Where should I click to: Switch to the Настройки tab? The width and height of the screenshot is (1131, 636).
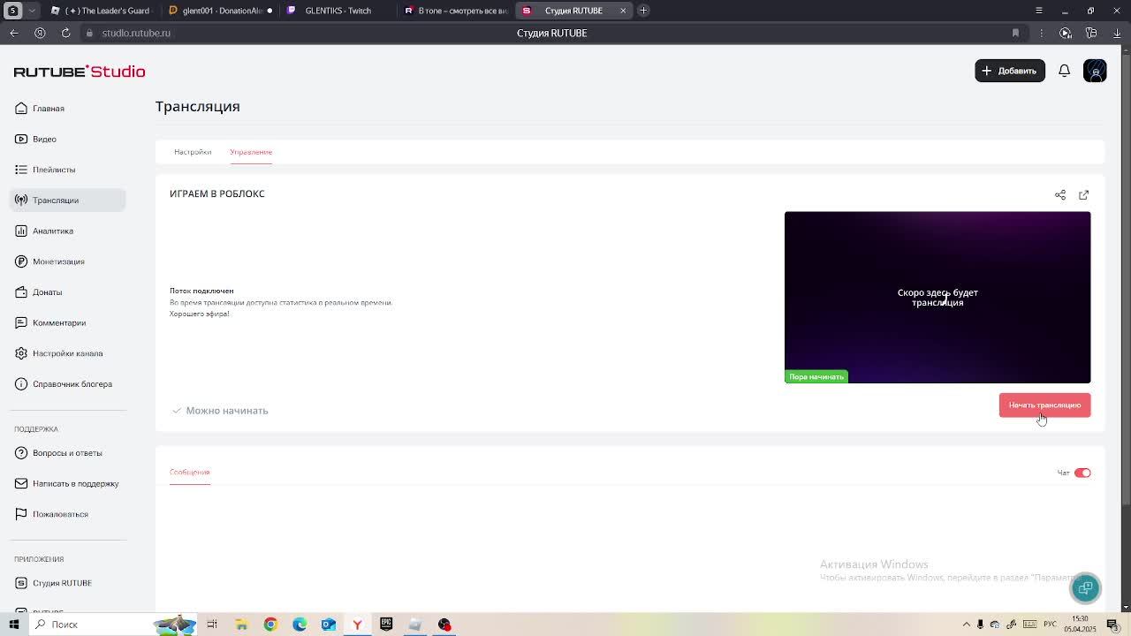point(193,152)
